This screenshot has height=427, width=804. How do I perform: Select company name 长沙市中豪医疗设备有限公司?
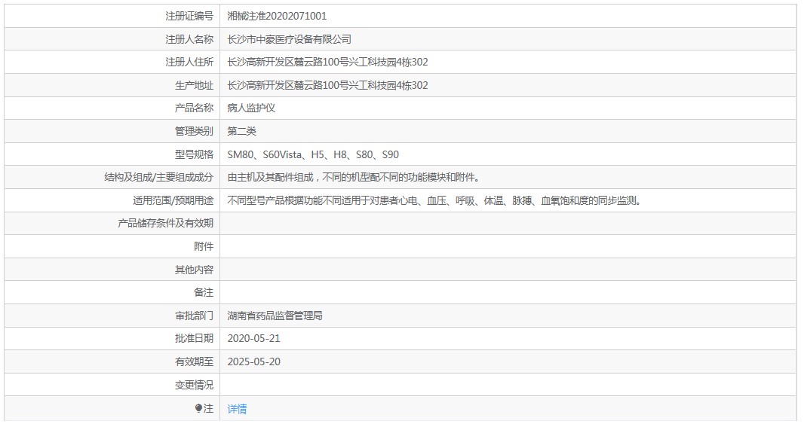pyautogui.click(x=289, y=39)
